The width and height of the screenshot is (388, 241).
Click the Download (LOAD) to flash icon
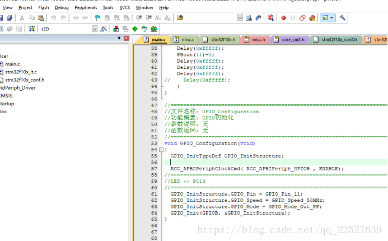pyautogui.click(x=31, y=29)
